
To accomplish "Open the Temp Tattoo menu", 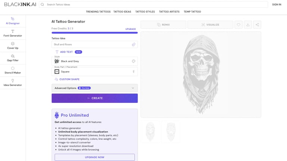I will click(x=192, y=12).
